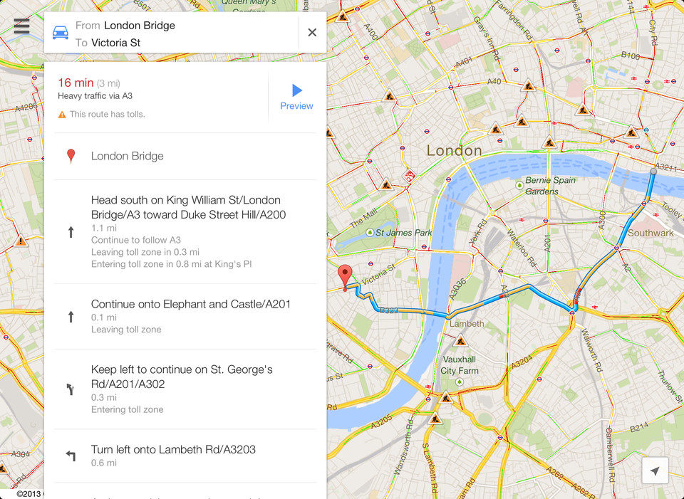Screen dimensions: 684x499
Task: Tap the St James Park marker icon
Action: (370, 233)
